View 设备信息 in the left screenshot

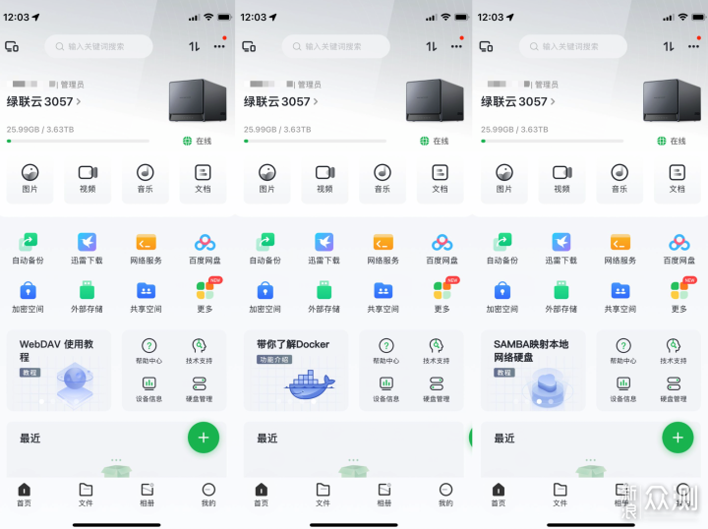pyautogui.click(x=149, y=389)
